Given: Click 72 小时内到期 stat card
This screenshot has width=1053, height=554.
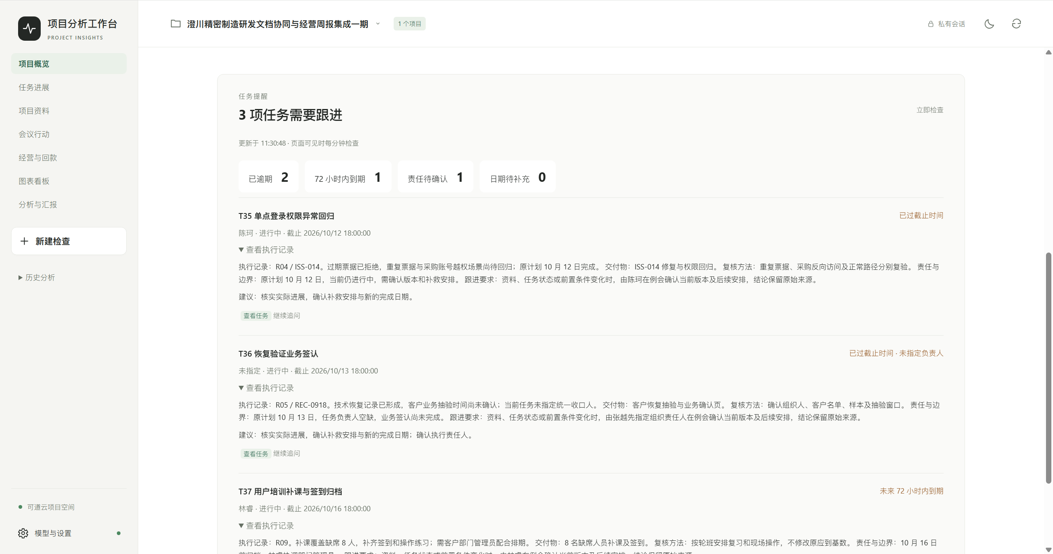Looking at the screenshot, I should pyautogui.click(x=348, y=177).
